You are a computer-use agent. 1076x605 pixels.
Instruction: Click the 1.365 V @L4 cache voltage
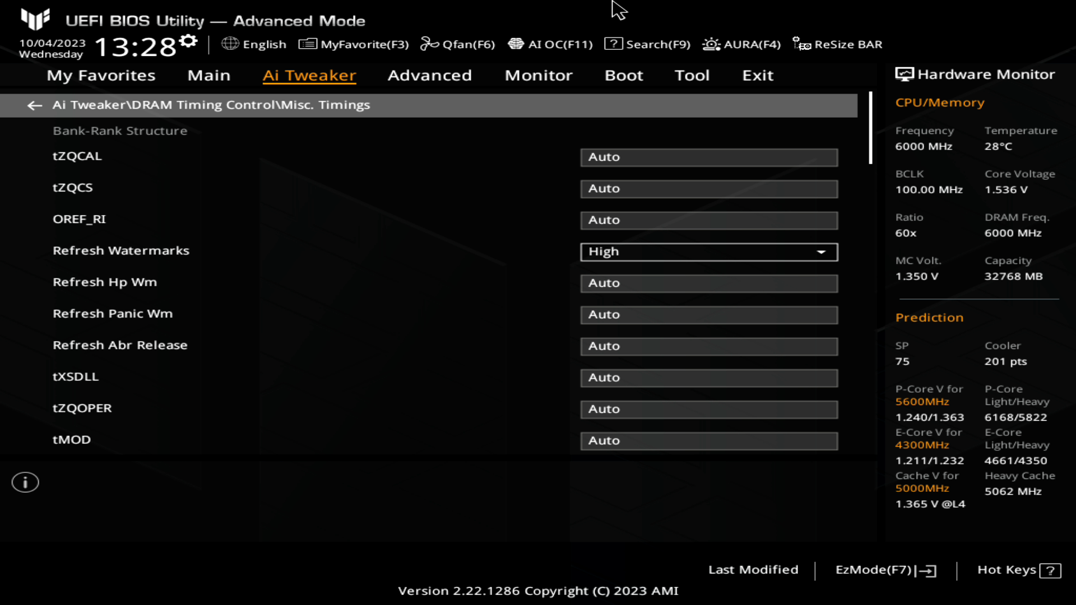tap(930, 504)
